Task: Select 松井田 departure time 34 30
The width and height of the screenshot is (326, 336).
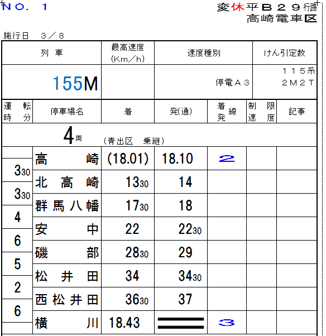Action: (190, 276)
